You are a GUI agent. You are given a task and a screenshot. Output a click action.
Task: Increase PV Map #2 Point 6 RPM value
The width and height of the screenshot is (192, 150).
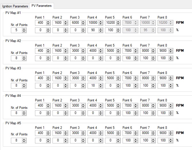coord(136,50)
